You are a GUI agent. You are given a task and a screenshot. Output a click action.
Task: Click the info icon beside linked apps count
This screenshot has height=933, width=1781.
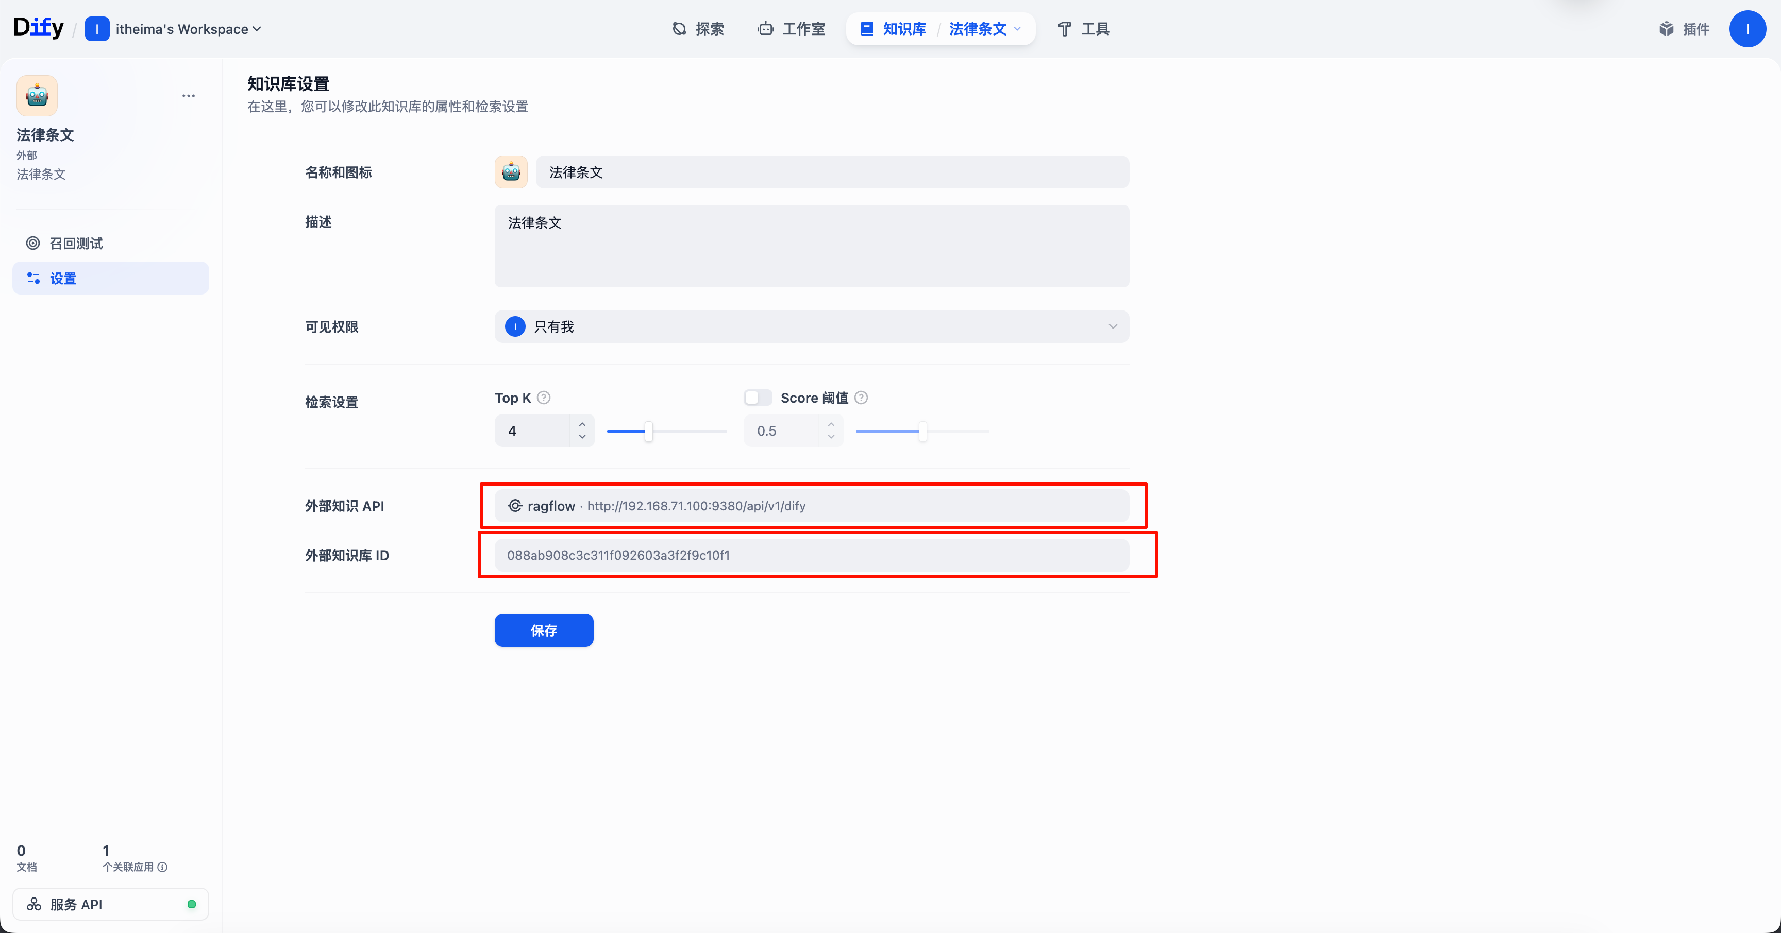(x=162, y=868)
